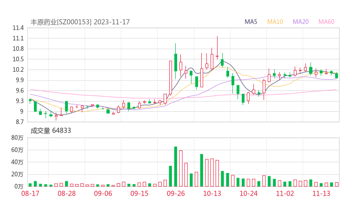
Task: Click the MA5 legend label
Action: (x=251, y=22)
